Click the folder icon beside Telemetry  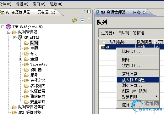click(x=26, y=65)
